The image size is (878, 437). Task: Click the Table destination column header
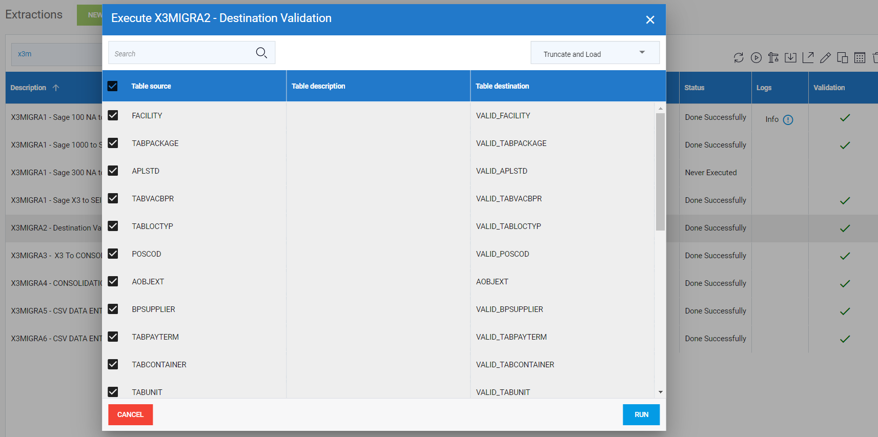(x=502, y=86)
